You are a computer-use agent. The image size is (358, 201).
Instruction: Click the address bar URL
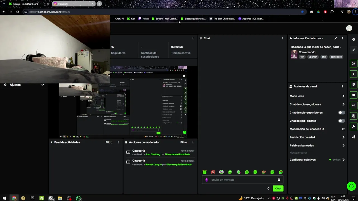50,12
